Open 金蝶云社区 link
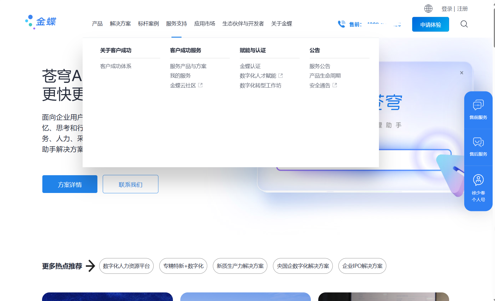495x301 pixels. [x=183, y=86]
